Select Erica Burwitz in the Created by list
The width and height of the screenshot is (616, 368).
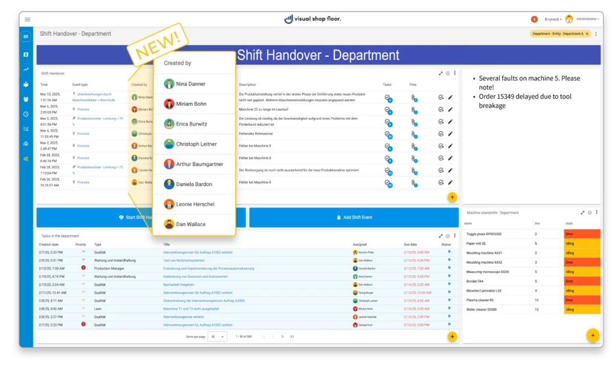[192, 124]
